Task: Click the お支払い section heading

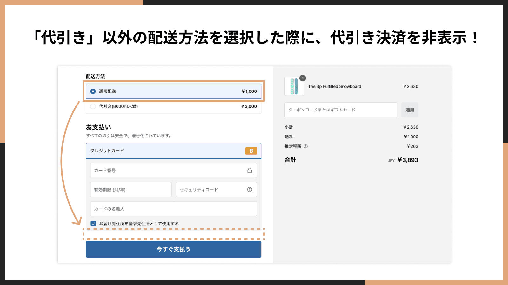Action: point(98,127)
